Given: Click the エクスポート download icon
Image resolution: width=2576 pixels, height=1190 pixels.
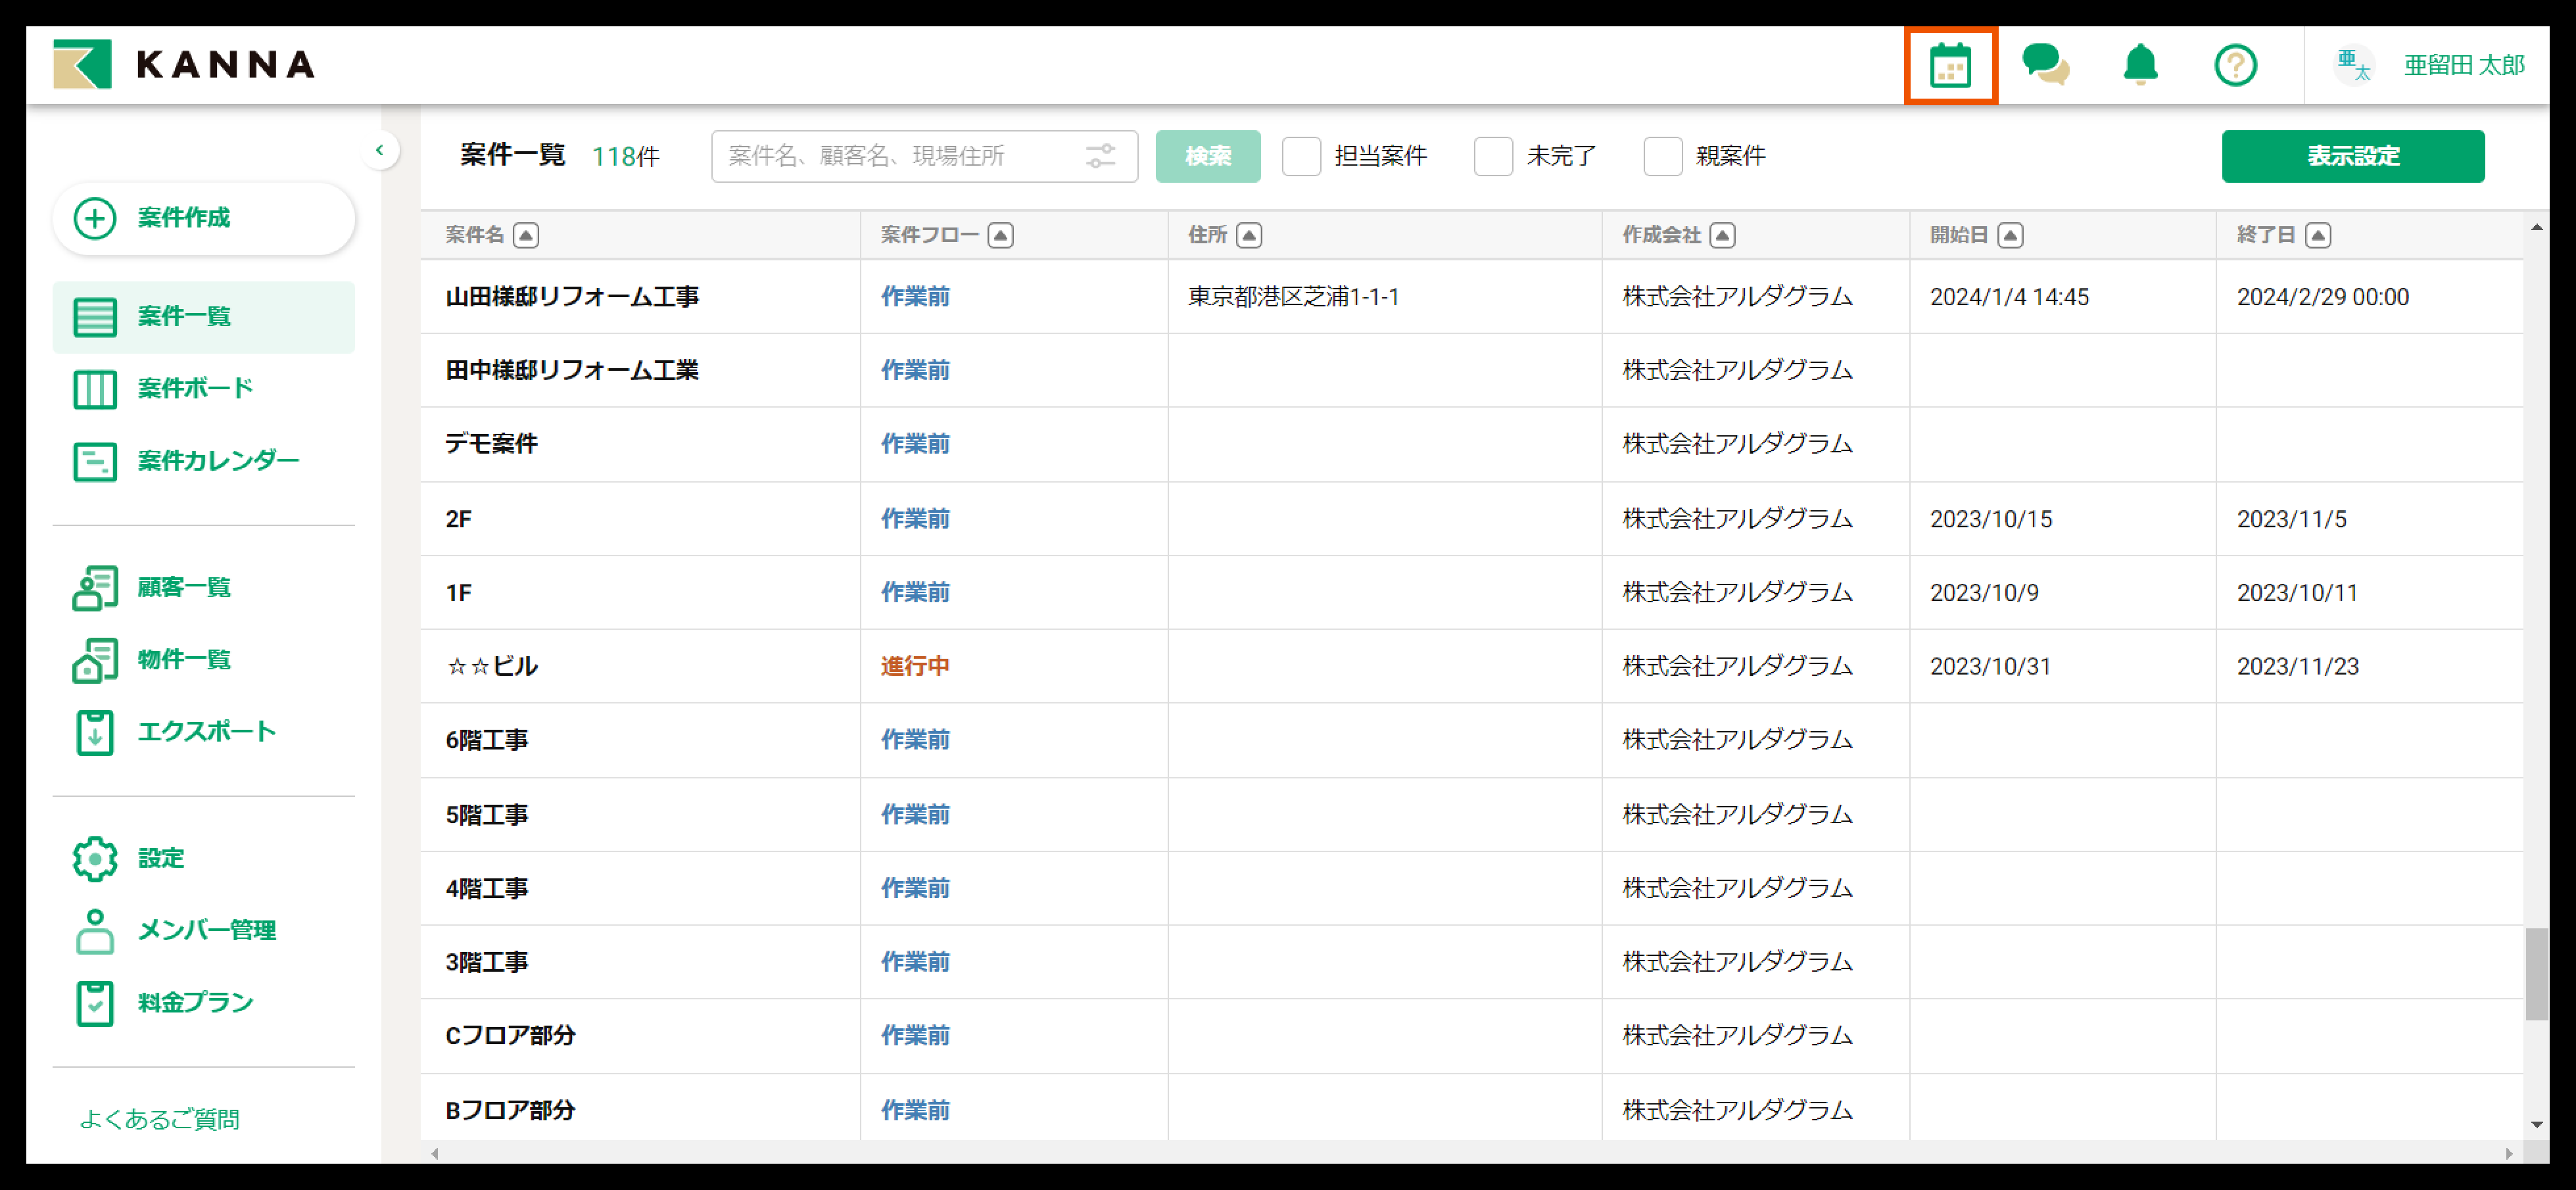Looking at the screenshot, I should (95, 732).
